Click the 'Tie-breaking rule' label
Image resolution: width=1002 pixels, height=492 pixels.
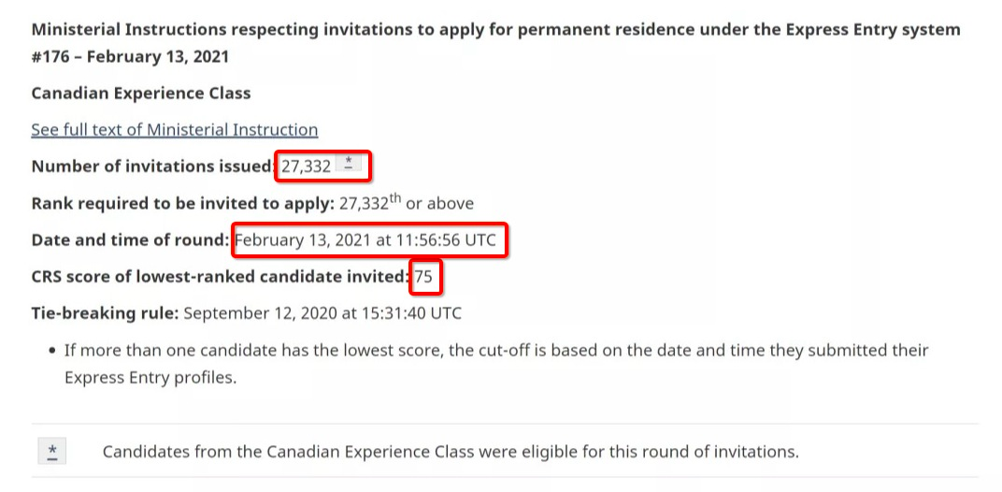coord(105,314)
